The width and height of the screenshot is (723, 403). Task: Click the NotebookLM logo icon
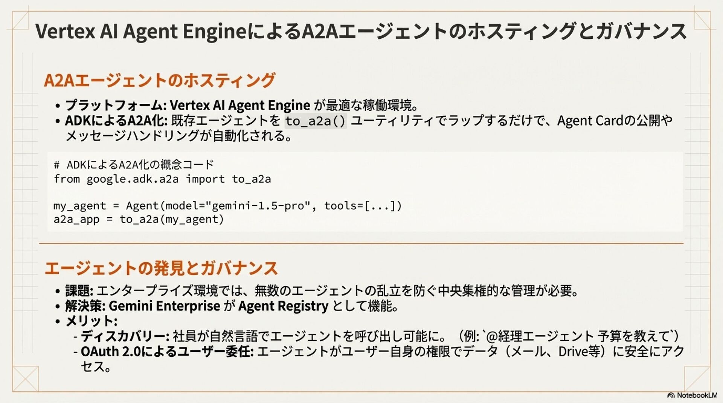(671, 395)
